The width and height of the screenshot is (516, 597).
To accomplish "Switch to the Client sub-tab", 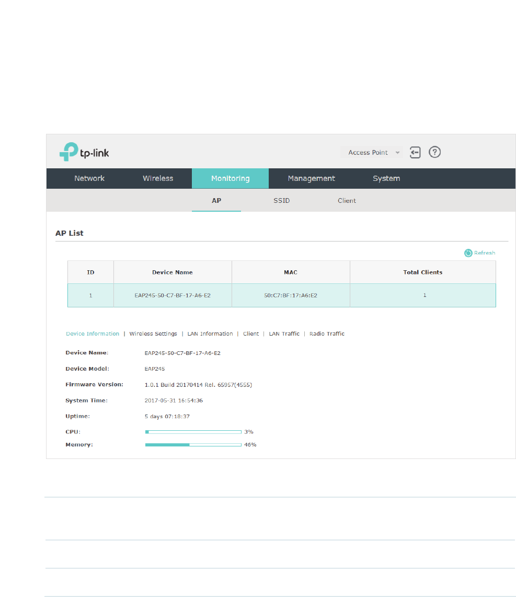I will (x=347, y=201).
